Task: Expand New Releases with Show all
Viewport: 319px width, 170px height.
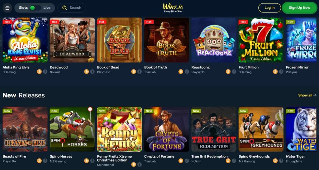Action: pyautogui.click(x=307, y=95)
